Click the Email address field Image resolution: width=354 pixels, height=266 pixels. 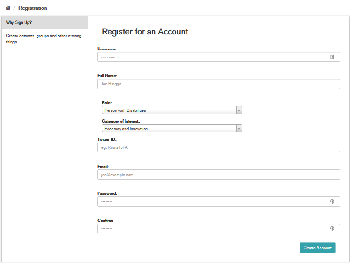click(x=218, y=175)
